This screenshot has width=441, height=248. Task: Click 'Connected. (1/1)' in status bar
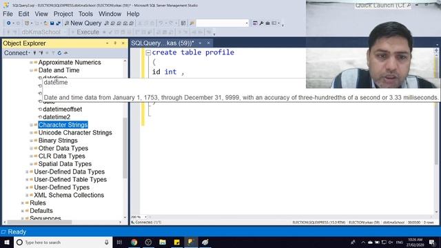[148, 222]
